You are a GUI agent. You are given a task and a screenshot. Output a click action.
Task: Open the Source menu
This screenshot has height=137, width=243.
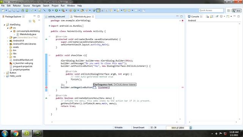pyautogui.click(x=26, y=6)
